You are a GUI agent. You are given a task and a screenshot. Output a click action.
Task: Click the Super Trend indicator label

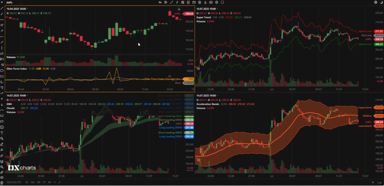pos(203,17)
